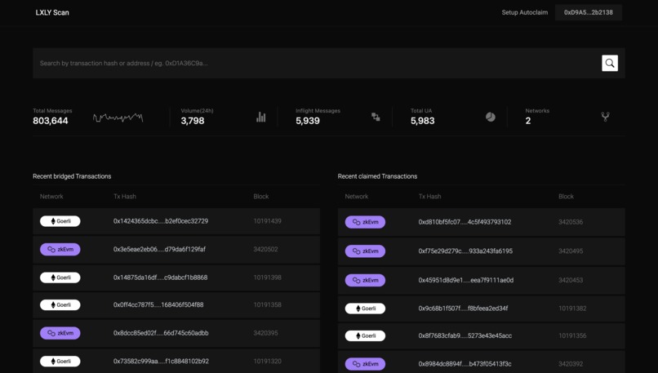Click the Recent bridged Transactions heading

tap(72, 176)
